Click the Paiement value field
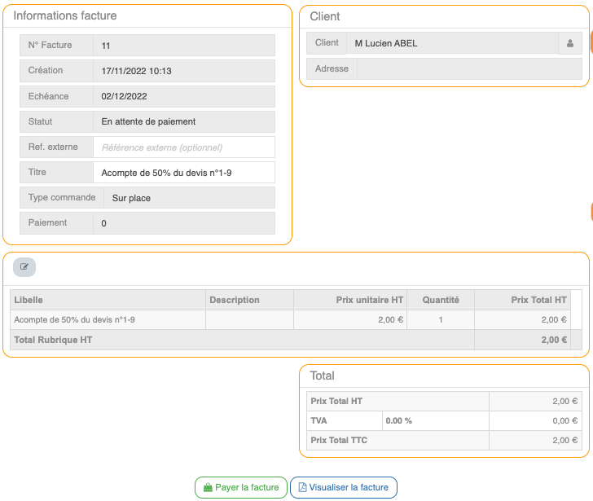The image size is (593, 501). 184,223
